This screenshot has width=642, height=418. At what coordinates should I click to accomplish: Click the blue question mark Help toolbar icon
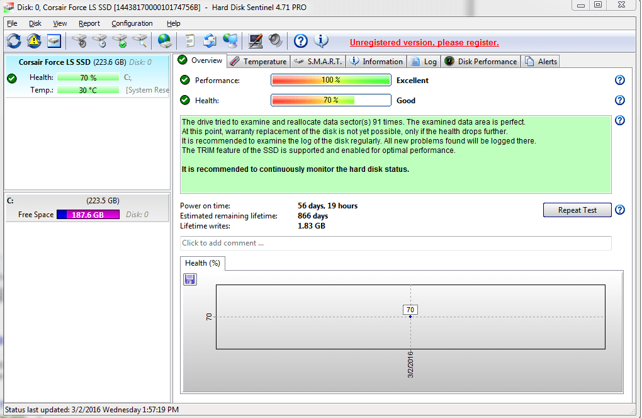coord(300,41)
